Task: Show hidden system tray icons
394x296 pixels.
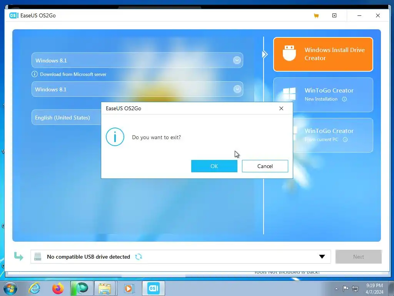Action: click(x=336, y=289)
